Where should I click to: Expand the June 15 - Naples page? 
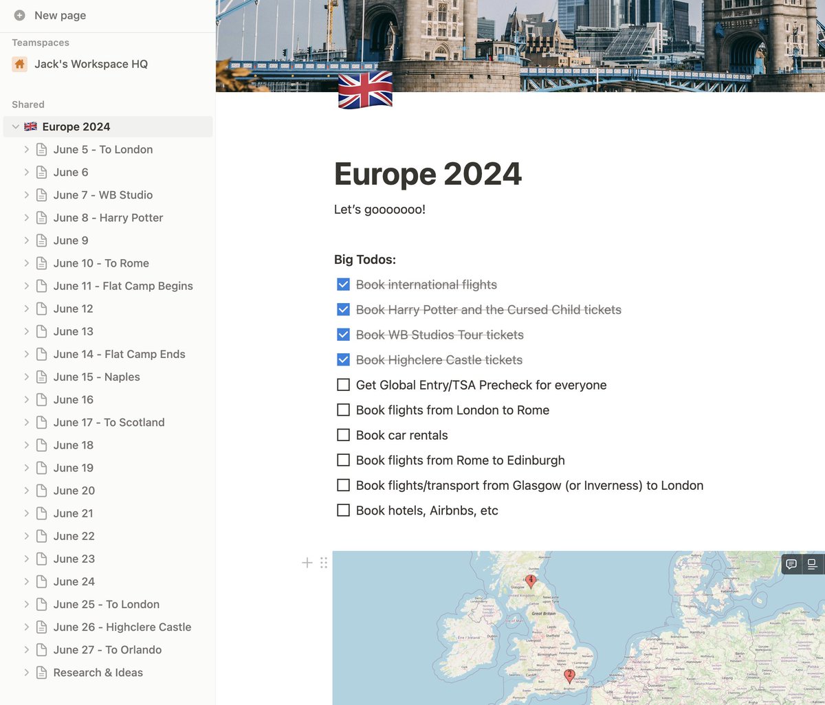click(x=26, y=377)
